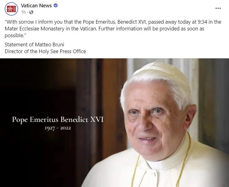Click Mater Ecclesiae Monastery text
The image size is (229, 187).
pos(35,29)
